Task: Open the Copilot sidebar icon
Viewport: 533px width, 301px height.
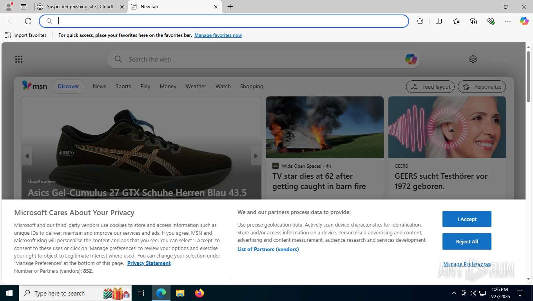Action: 524,21
